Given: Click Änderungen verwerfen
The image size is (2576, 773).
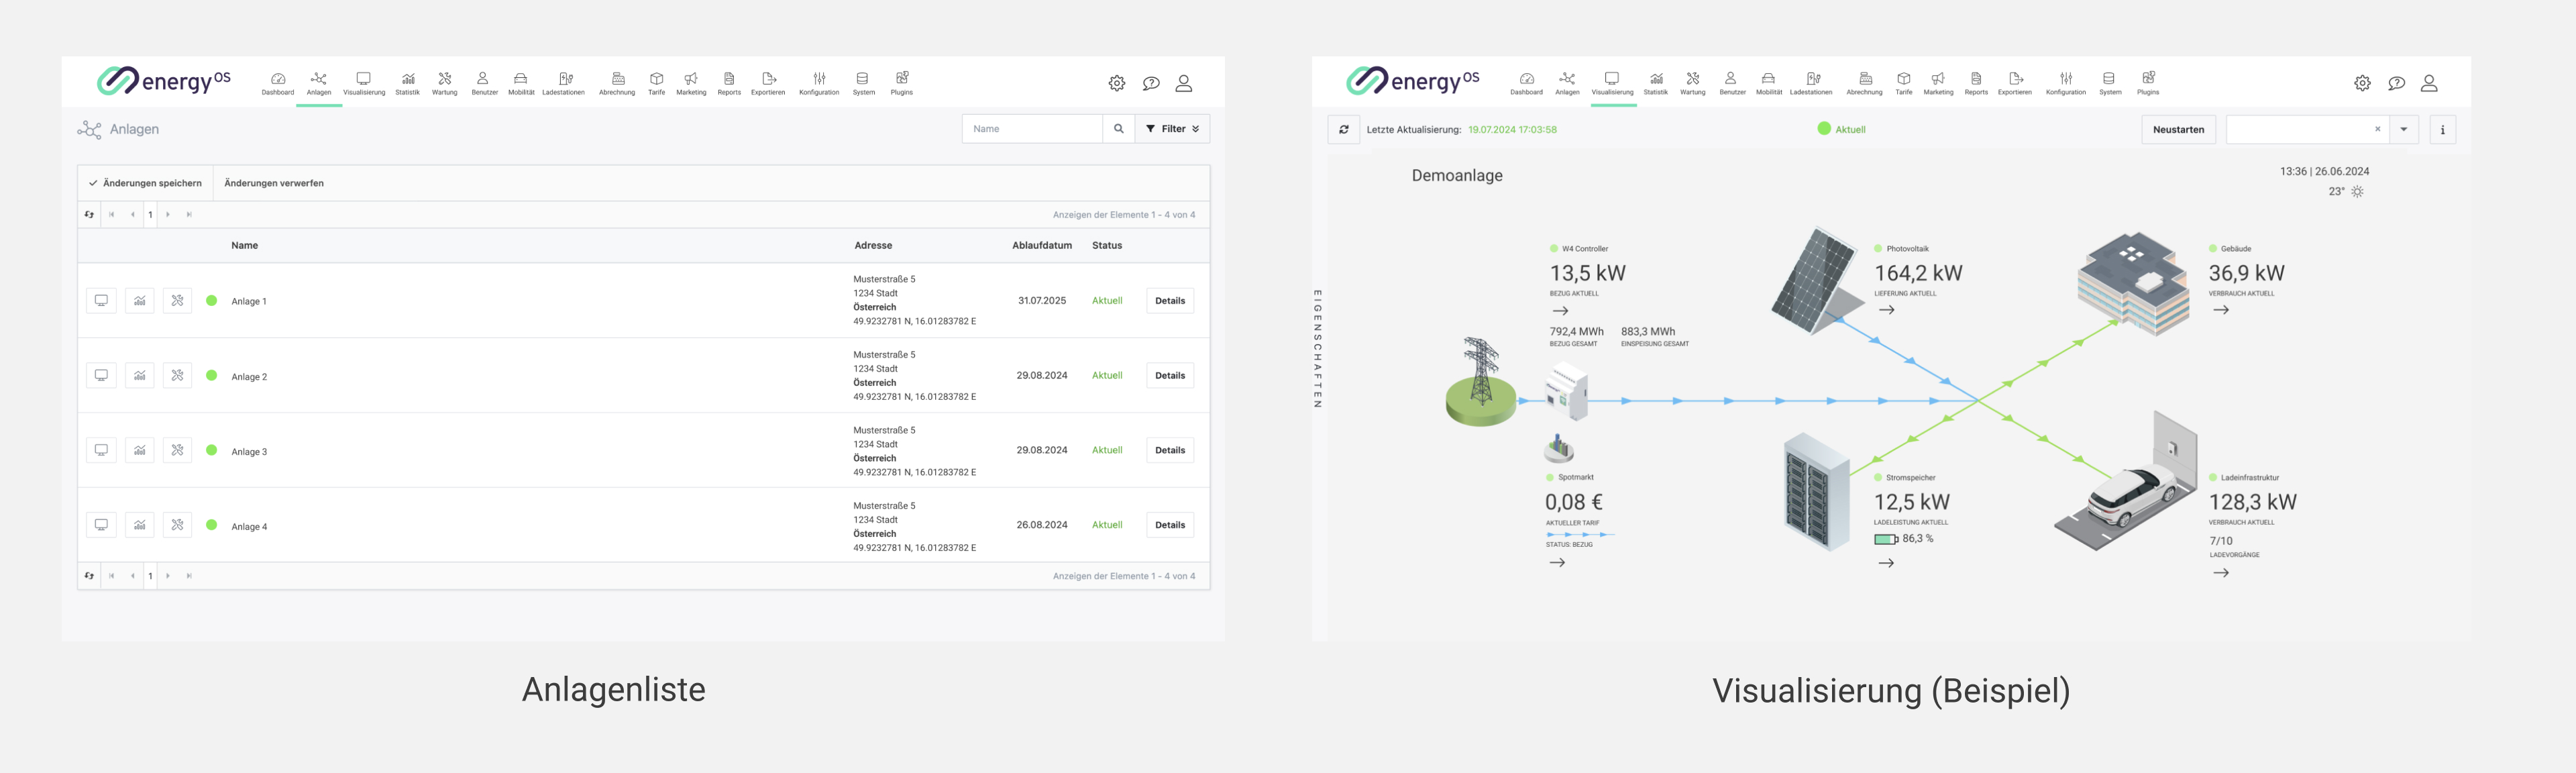Looking at the screenshot, I should (274, 184).
